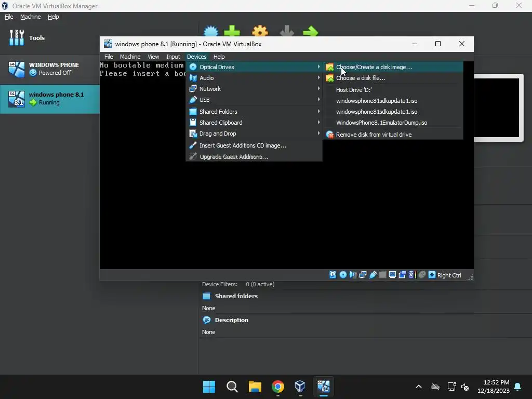Click the hard disk activity icon in status bar
The height and width of the screenshot is (399, 532).
(x=333, y=275)
